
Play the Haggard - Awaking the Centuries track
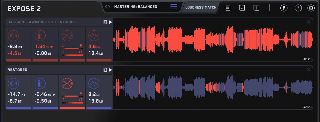tap(110, 22)
